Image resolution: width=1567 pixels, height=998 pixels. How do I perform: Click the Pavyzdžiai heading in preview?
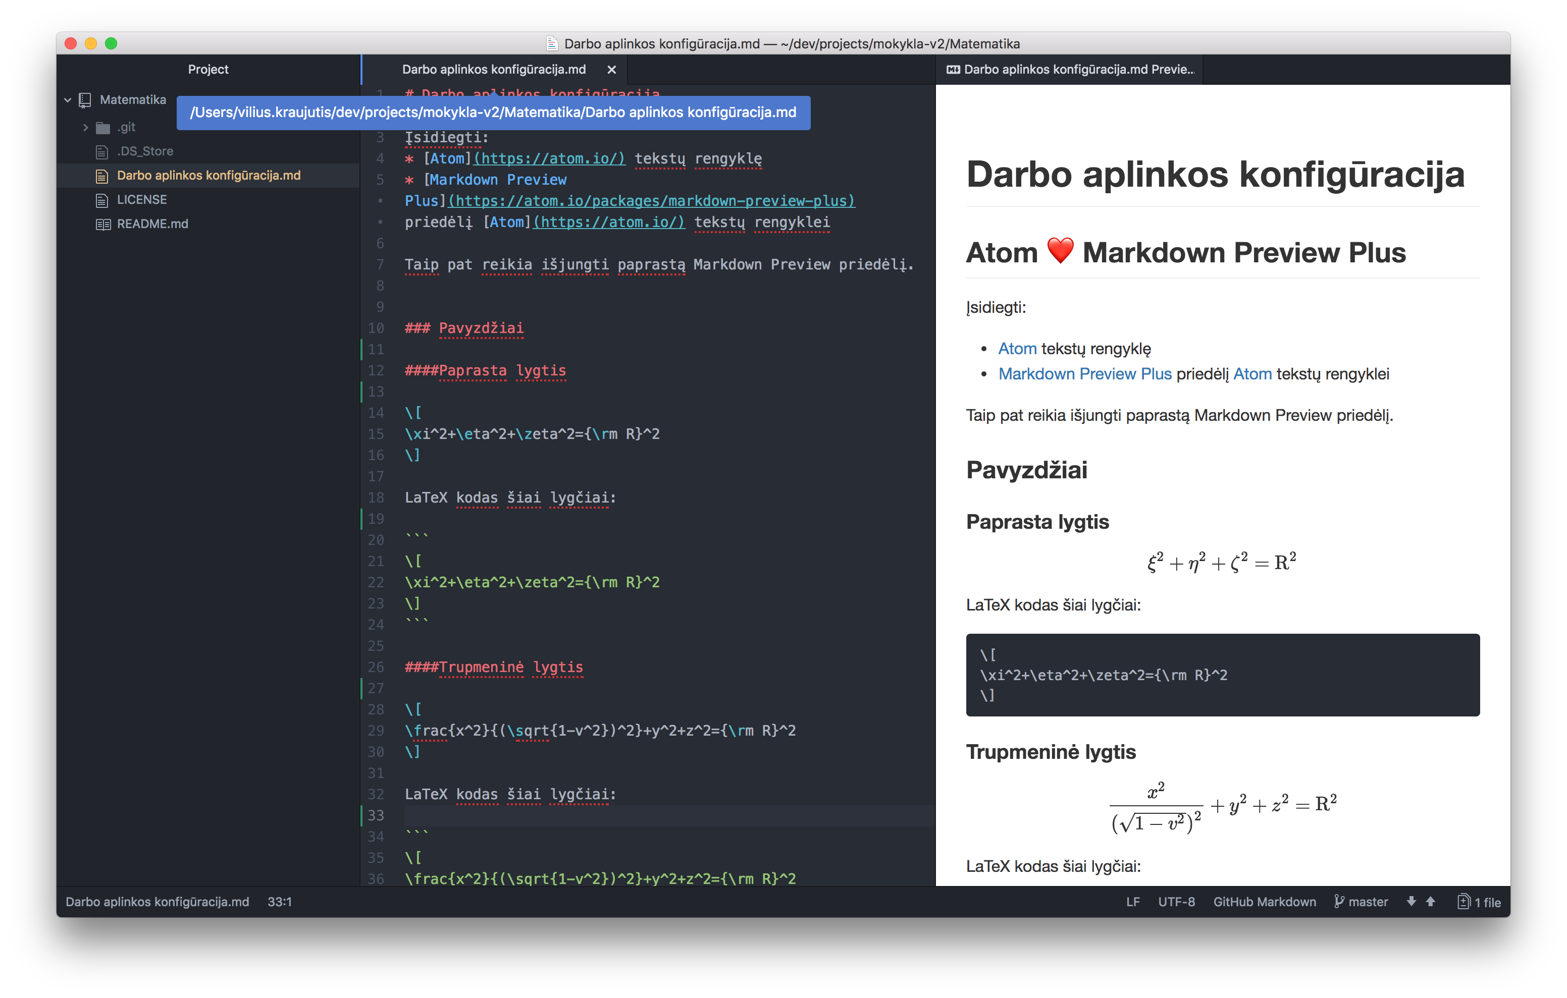tap(1026, 470)
